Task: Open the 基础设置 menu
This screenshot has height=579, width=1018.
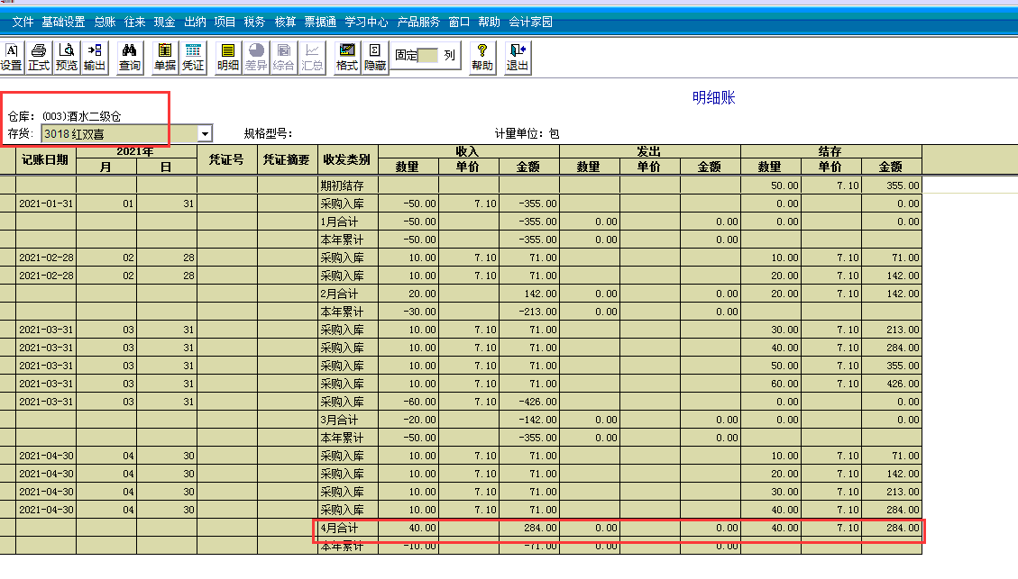Action: pos(63,22)
